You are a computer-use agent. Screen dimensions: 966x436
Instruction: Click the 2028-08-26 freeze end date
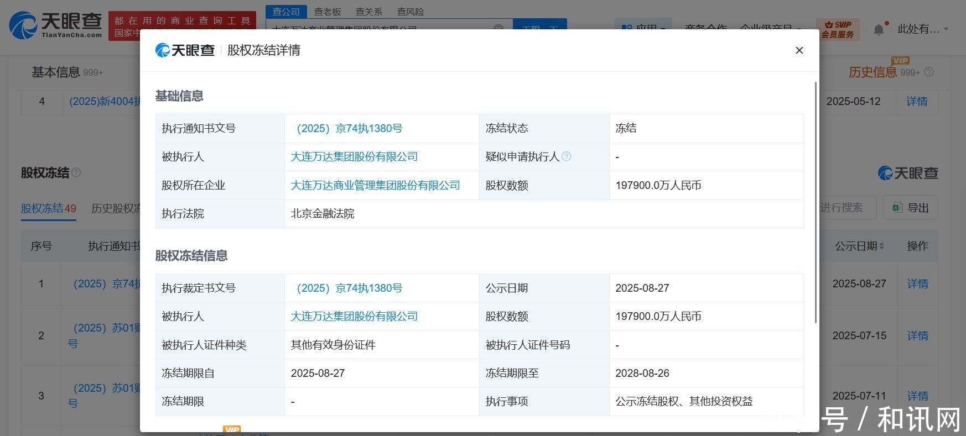[642, 374]
